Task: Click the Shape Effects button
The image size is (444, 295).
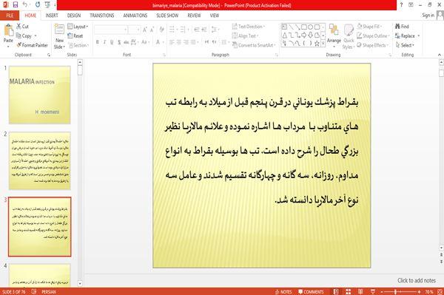Action: pos(372,45)
